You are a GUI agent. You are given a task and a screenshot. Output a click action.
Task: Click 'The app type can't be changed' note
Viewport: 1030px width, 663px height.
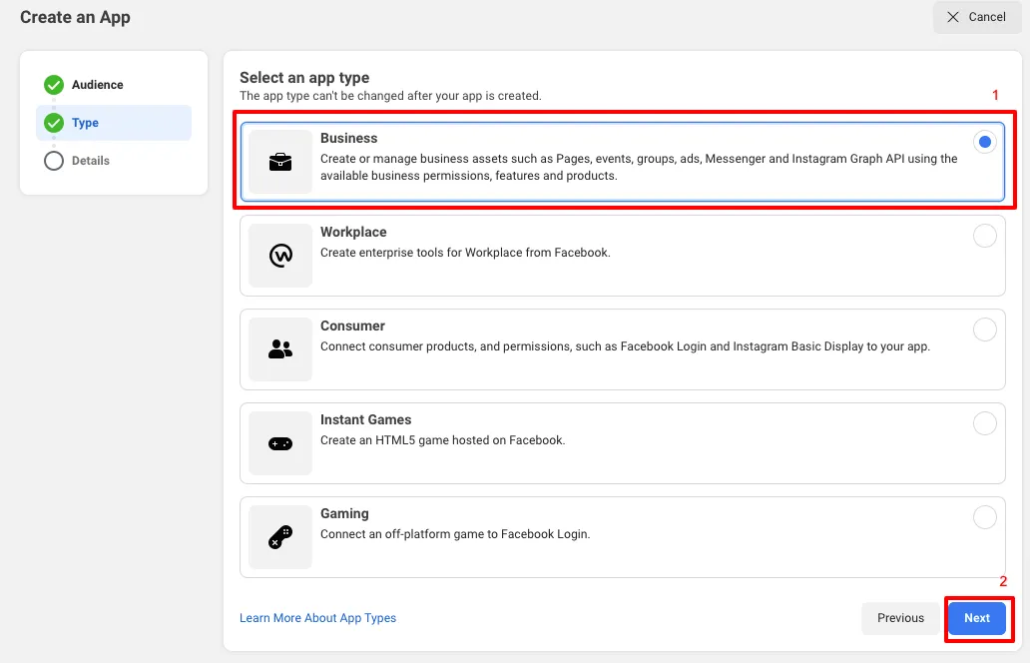391,96
